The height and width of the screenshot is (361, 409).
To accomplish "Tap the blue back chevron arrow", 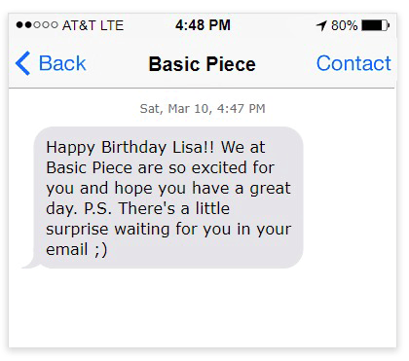I will click(x=23, y=63).
